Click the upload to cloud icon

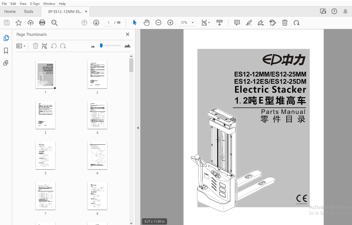[x=31, y=23]
